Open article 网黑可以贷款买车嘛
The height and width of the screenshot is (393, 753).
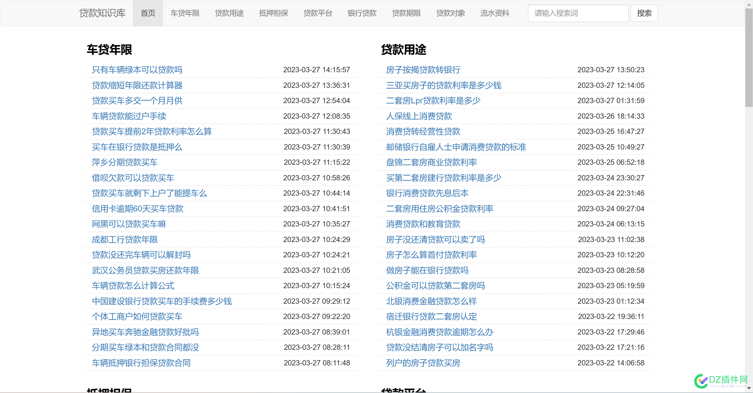(129, 224)
